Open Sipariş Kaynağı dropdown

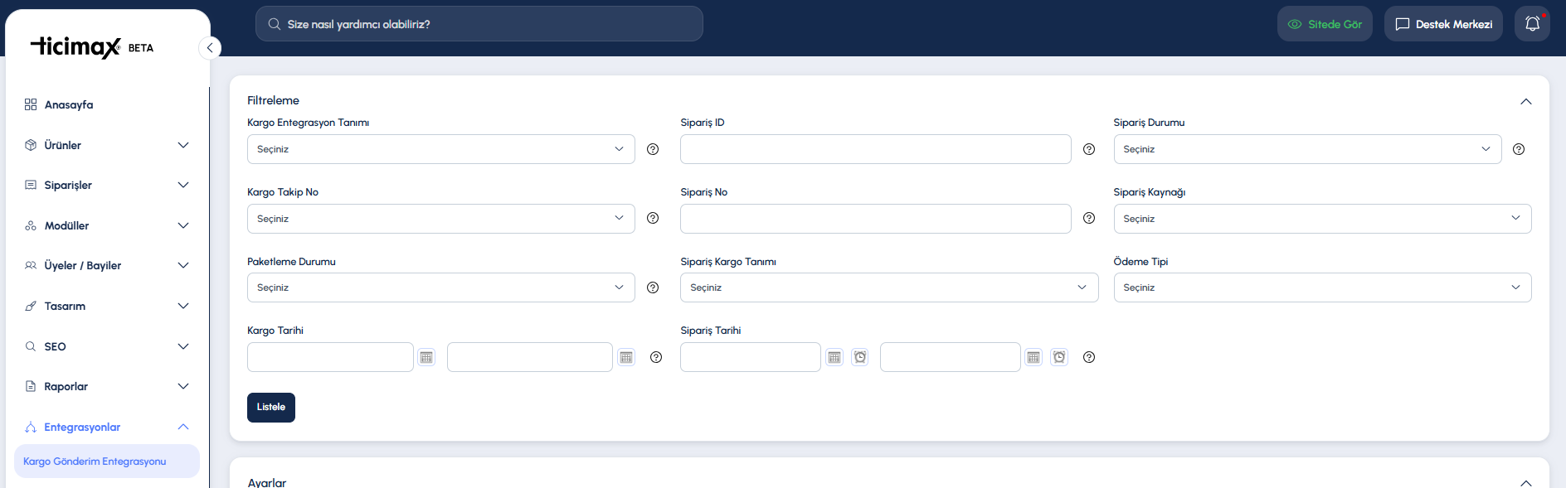[1322, 219]
